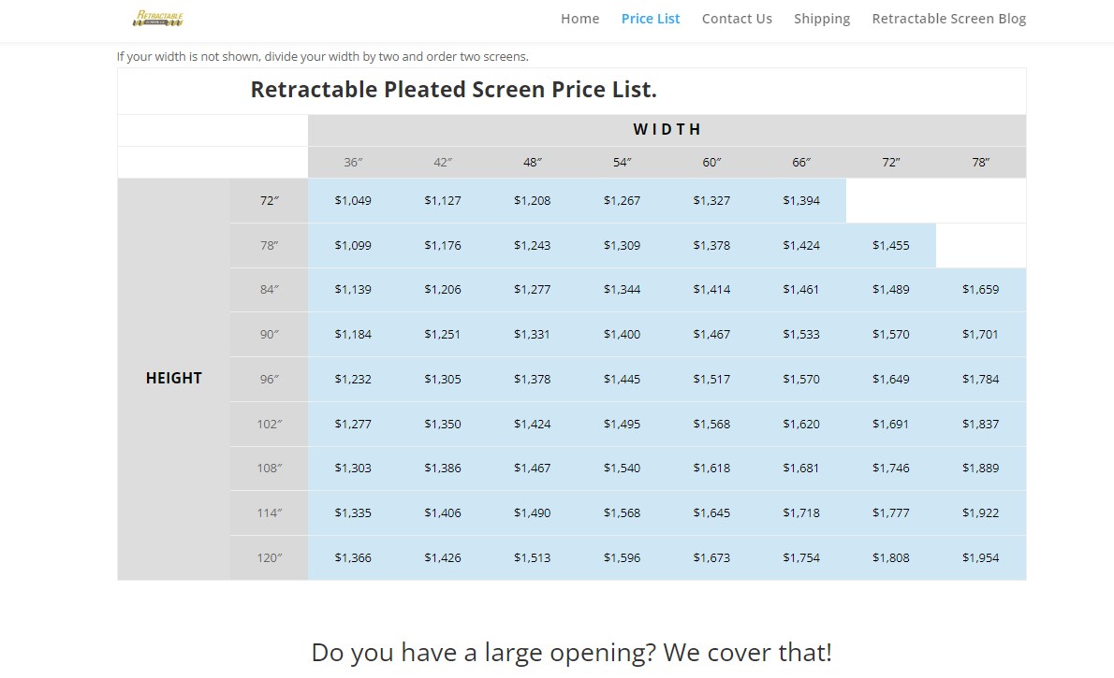Image resolution: width=1114 pixels, height=678 pixels.
Task: Click the $1,784 price cell
Action: [980, 379]
